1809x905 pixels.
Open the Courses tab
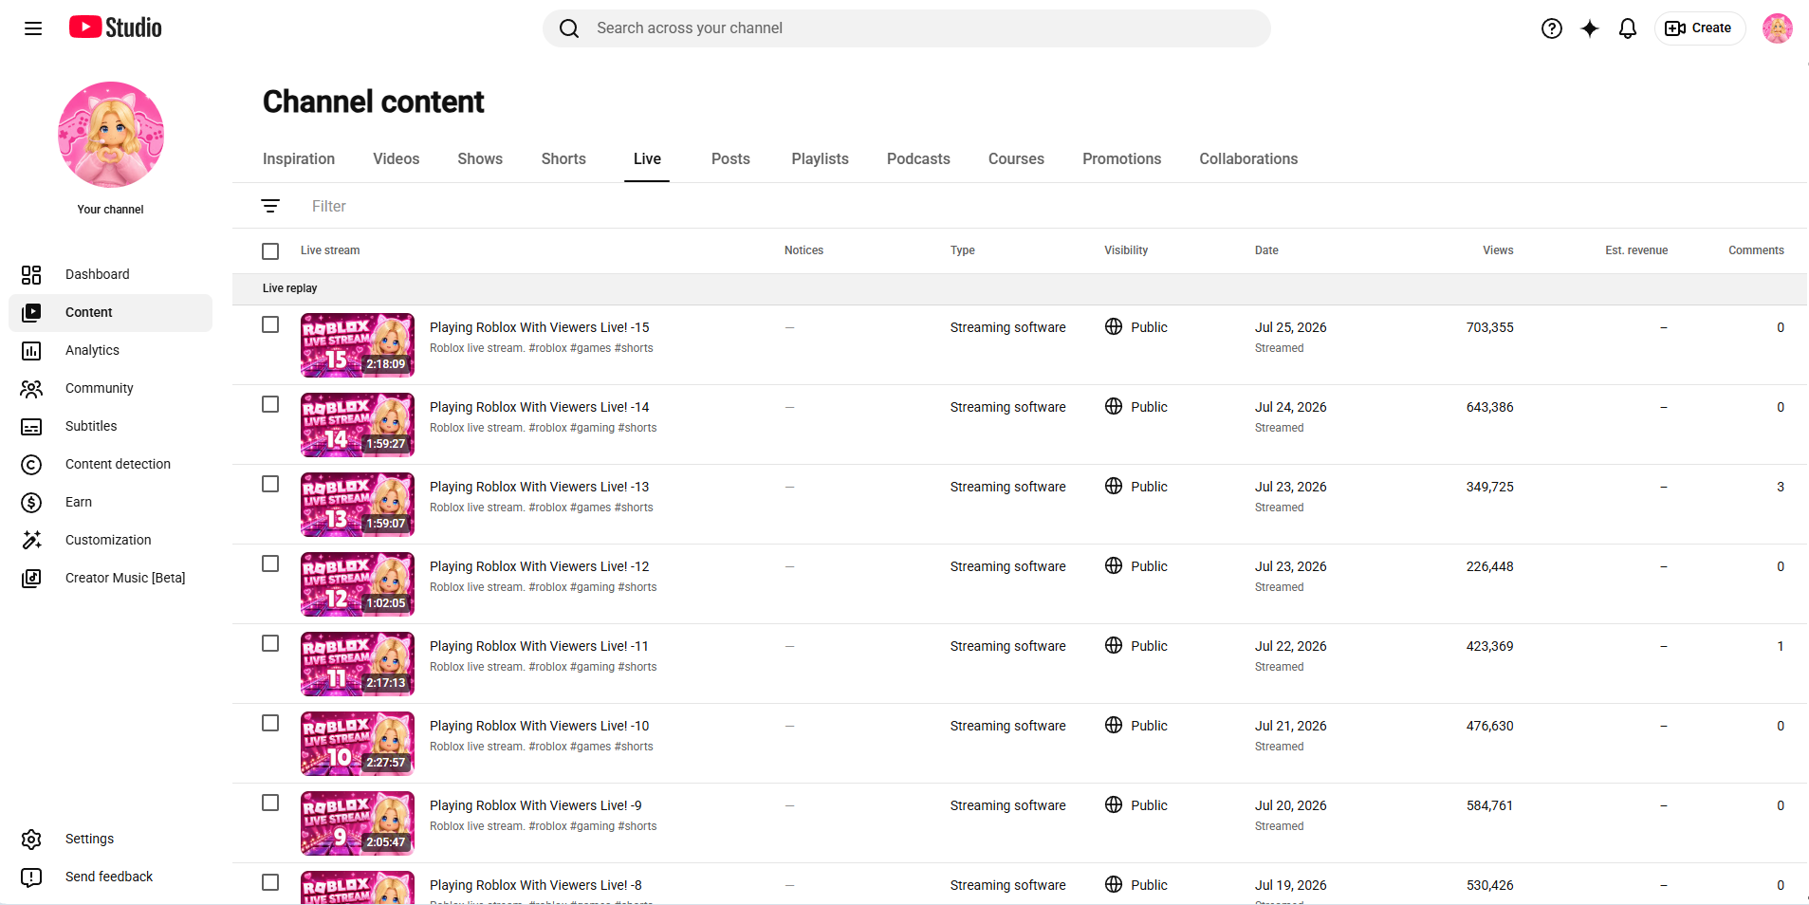(x=1016, y=158)
